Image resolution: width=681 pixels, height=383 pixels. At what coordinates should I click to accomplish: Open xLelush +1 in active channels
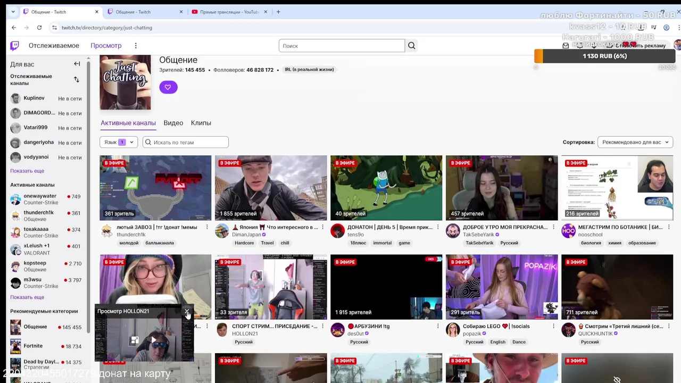coord(46,249)
